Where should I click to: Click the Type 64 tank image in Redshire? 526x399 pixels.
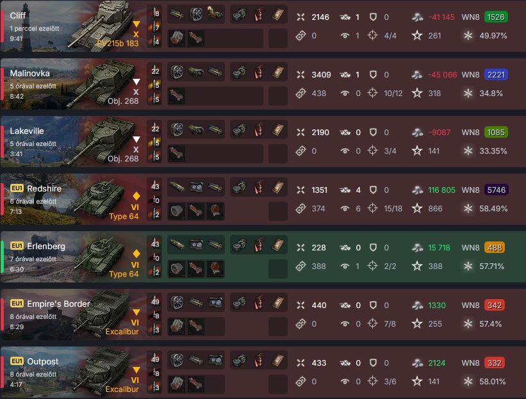[101, 198]
